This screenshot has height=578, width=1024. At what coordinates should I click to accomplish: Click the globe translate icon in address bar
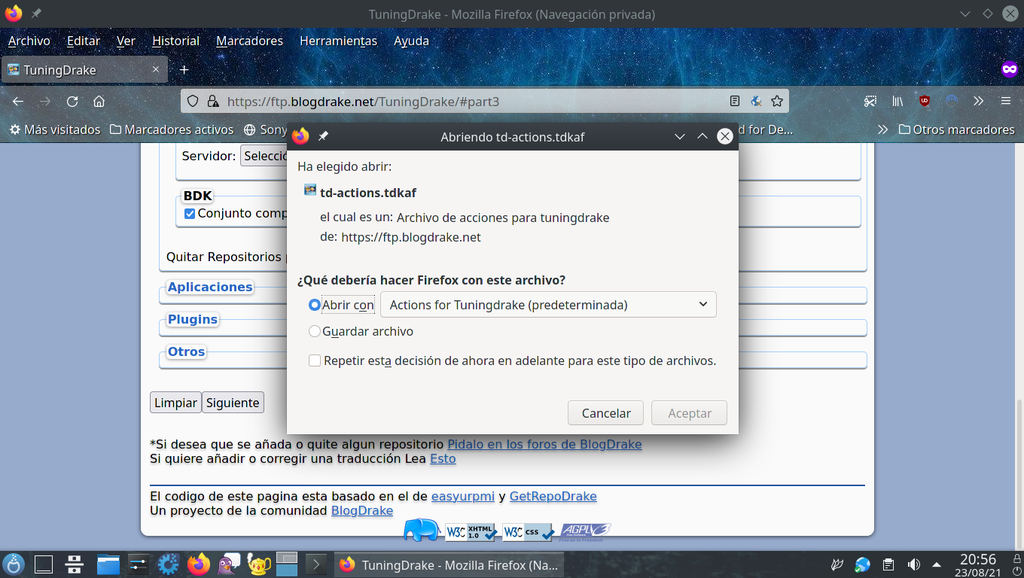tap(756, 101)
